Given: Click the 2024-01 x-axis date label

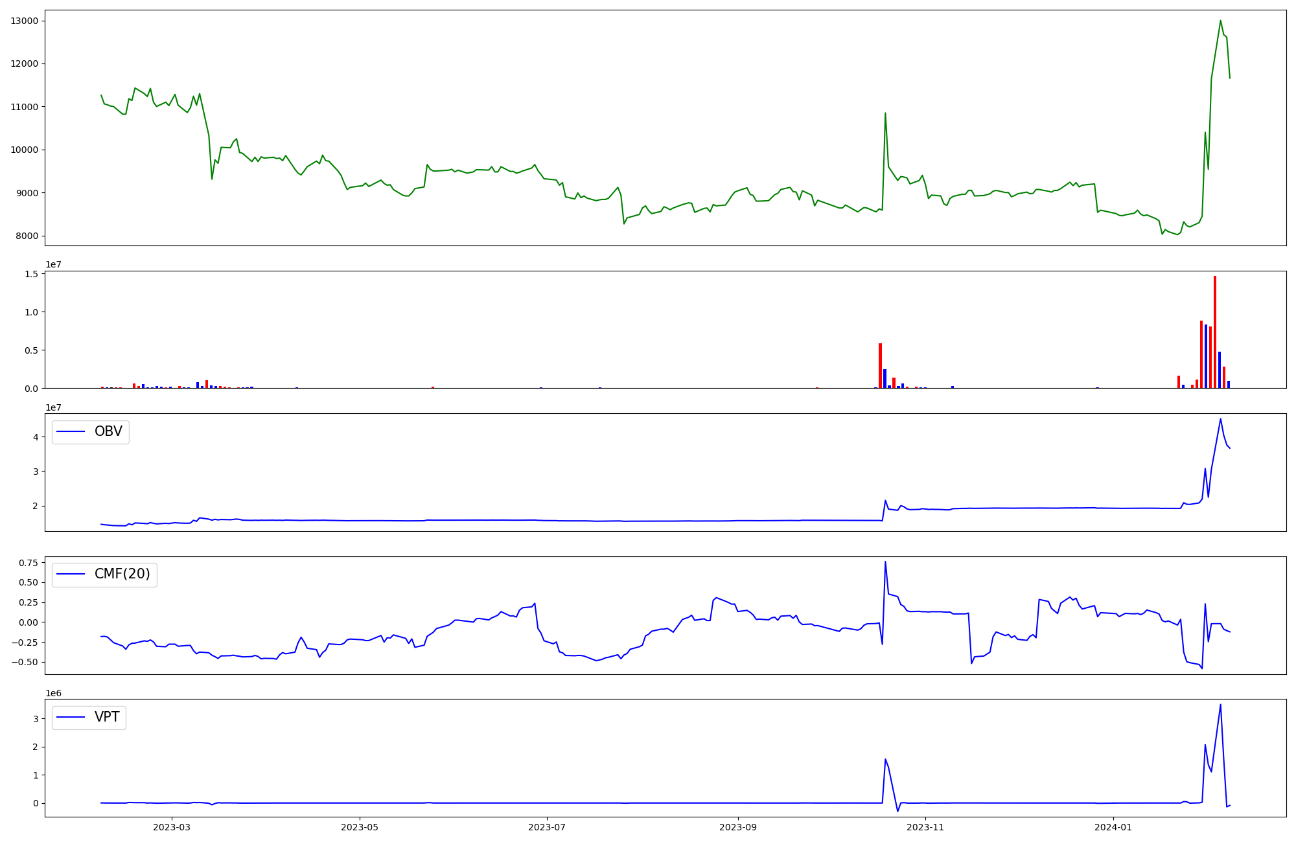Looking at the screenshot, I should [x=1113, y=827].
